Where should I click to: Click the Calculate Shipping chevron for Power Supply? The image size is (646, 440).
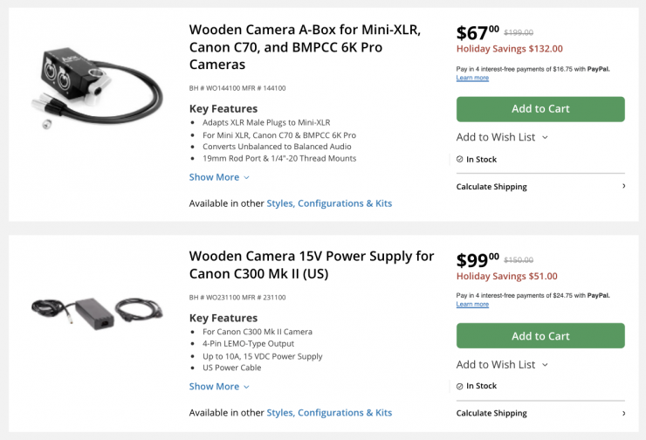click(623, 413)
